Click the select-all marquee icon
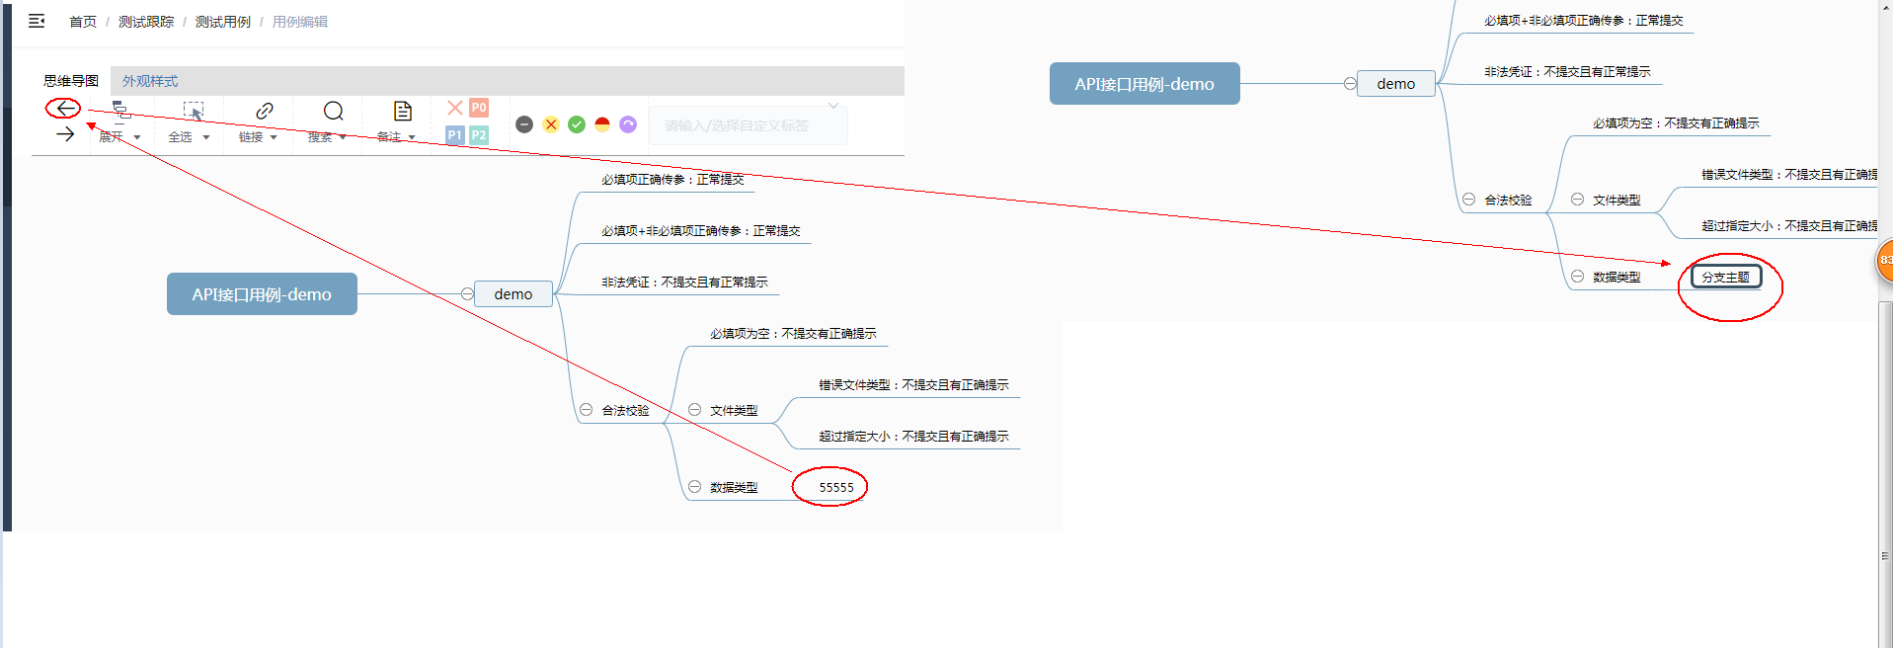 point(194,111)
